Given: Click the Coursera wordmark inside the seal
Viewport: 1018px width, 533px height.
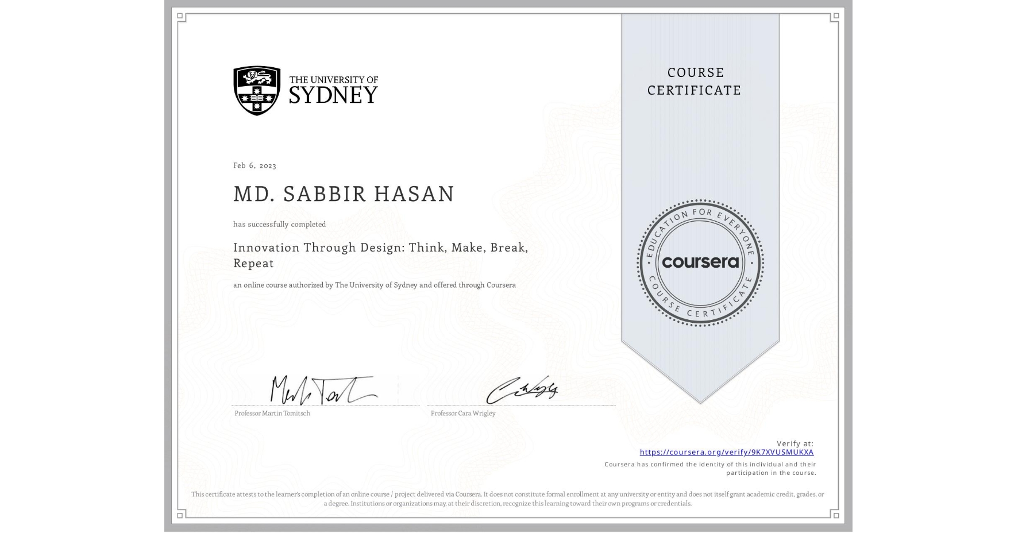Looking at the screenshot, I should point(700,263).
